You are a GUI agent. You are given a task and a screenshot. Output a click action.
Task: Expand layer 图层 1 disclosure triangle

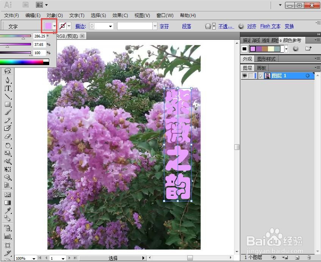[261, 75]
